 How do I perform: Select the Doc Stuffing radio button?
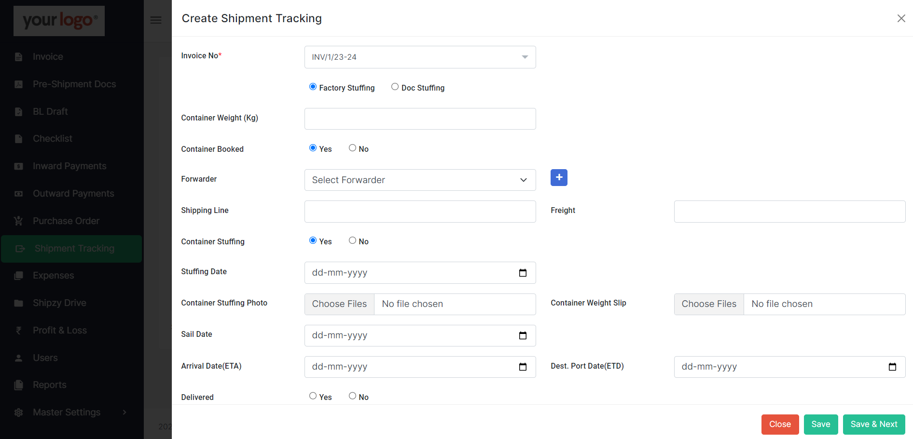click(395, 87)
